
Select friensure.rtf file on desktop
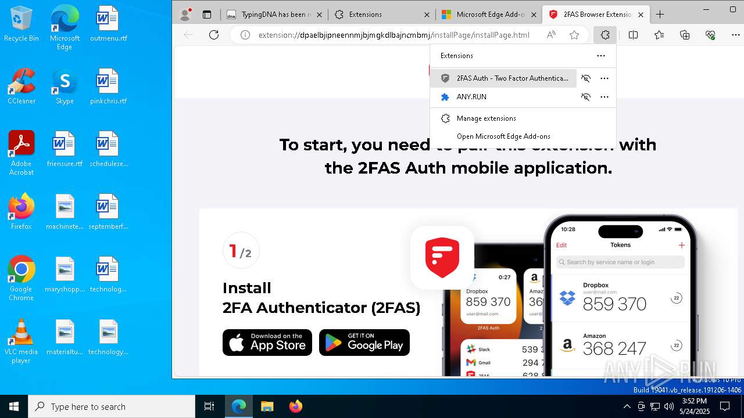pyautogui.click(x=65, y=149)
